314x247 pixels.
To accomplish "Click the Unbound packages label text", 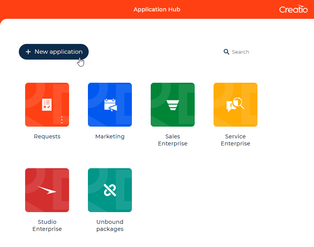I will tap(110, 225).
